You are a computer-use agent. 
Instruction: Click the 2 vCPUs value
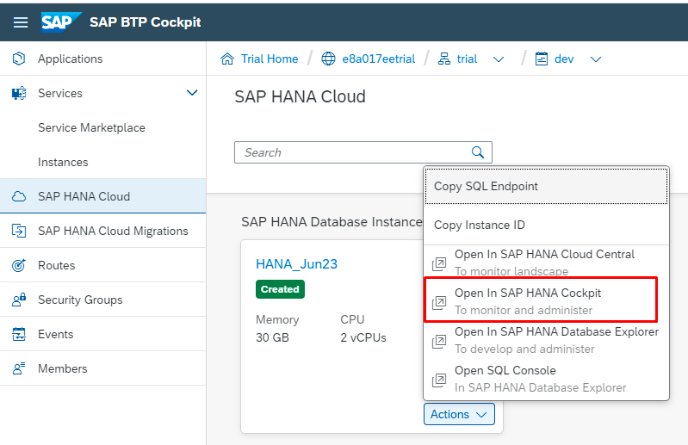pyautogui.click(x=363, y=337)
